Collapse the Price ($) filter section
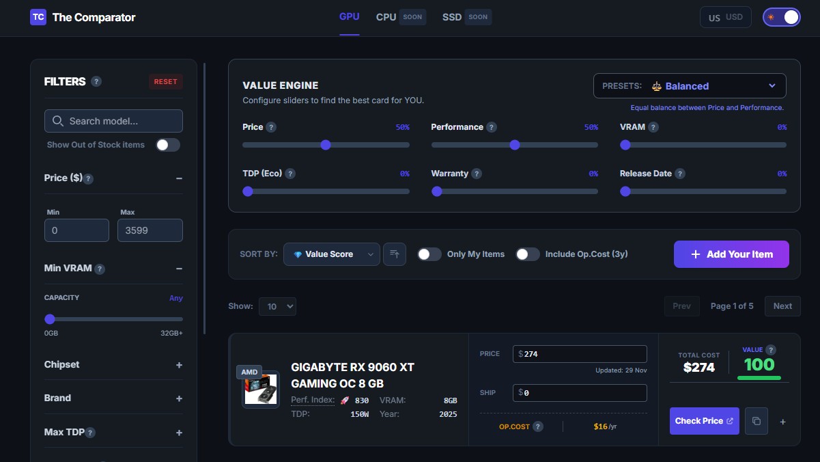820x462 pixels. pos(179,178)
